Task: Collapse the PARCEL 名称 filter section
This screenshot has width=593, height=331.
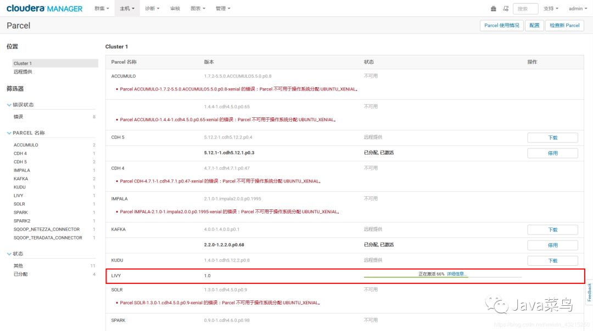Action: pyautogui.click(x=26, y=133)
